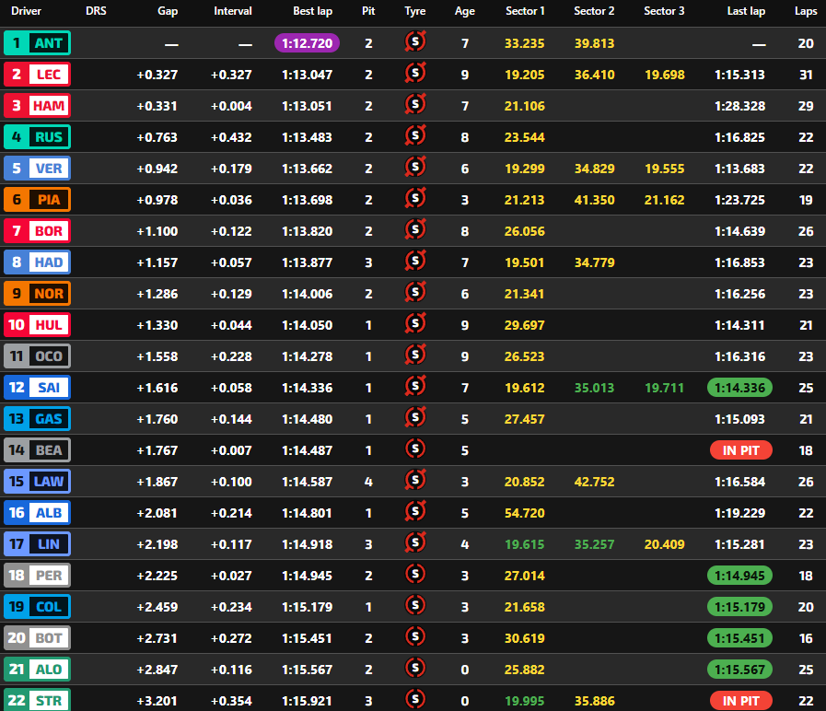Click the Last lap column header
Image resolution: width=826 pixels, height=711 pixels.
(746, 11)
